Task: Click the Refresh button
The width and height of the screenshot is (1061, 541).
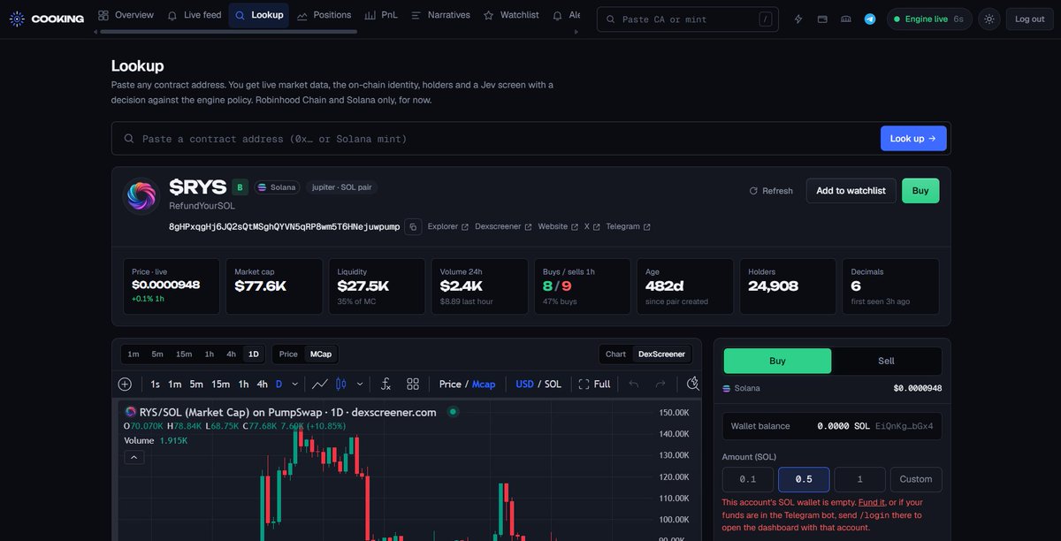Action: click(771, 191)
